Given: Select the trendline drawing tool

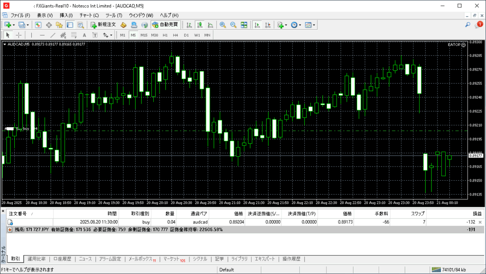Looking at the screenshot, I should (x=53, y=35).
